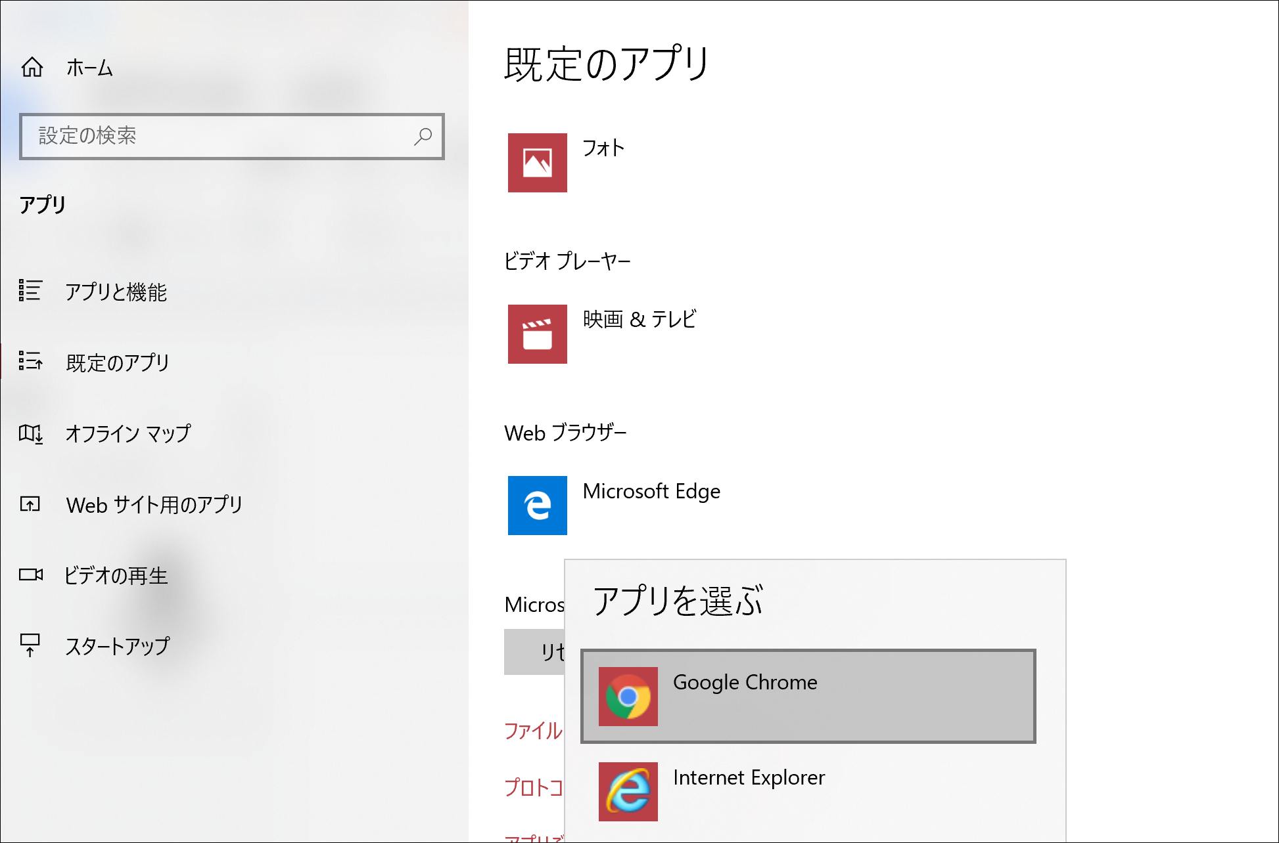The width and height of the screenshot is (1279, 843).
Task: Open Web サイト用のアプリ settings page
Action: tap(154, 505)
